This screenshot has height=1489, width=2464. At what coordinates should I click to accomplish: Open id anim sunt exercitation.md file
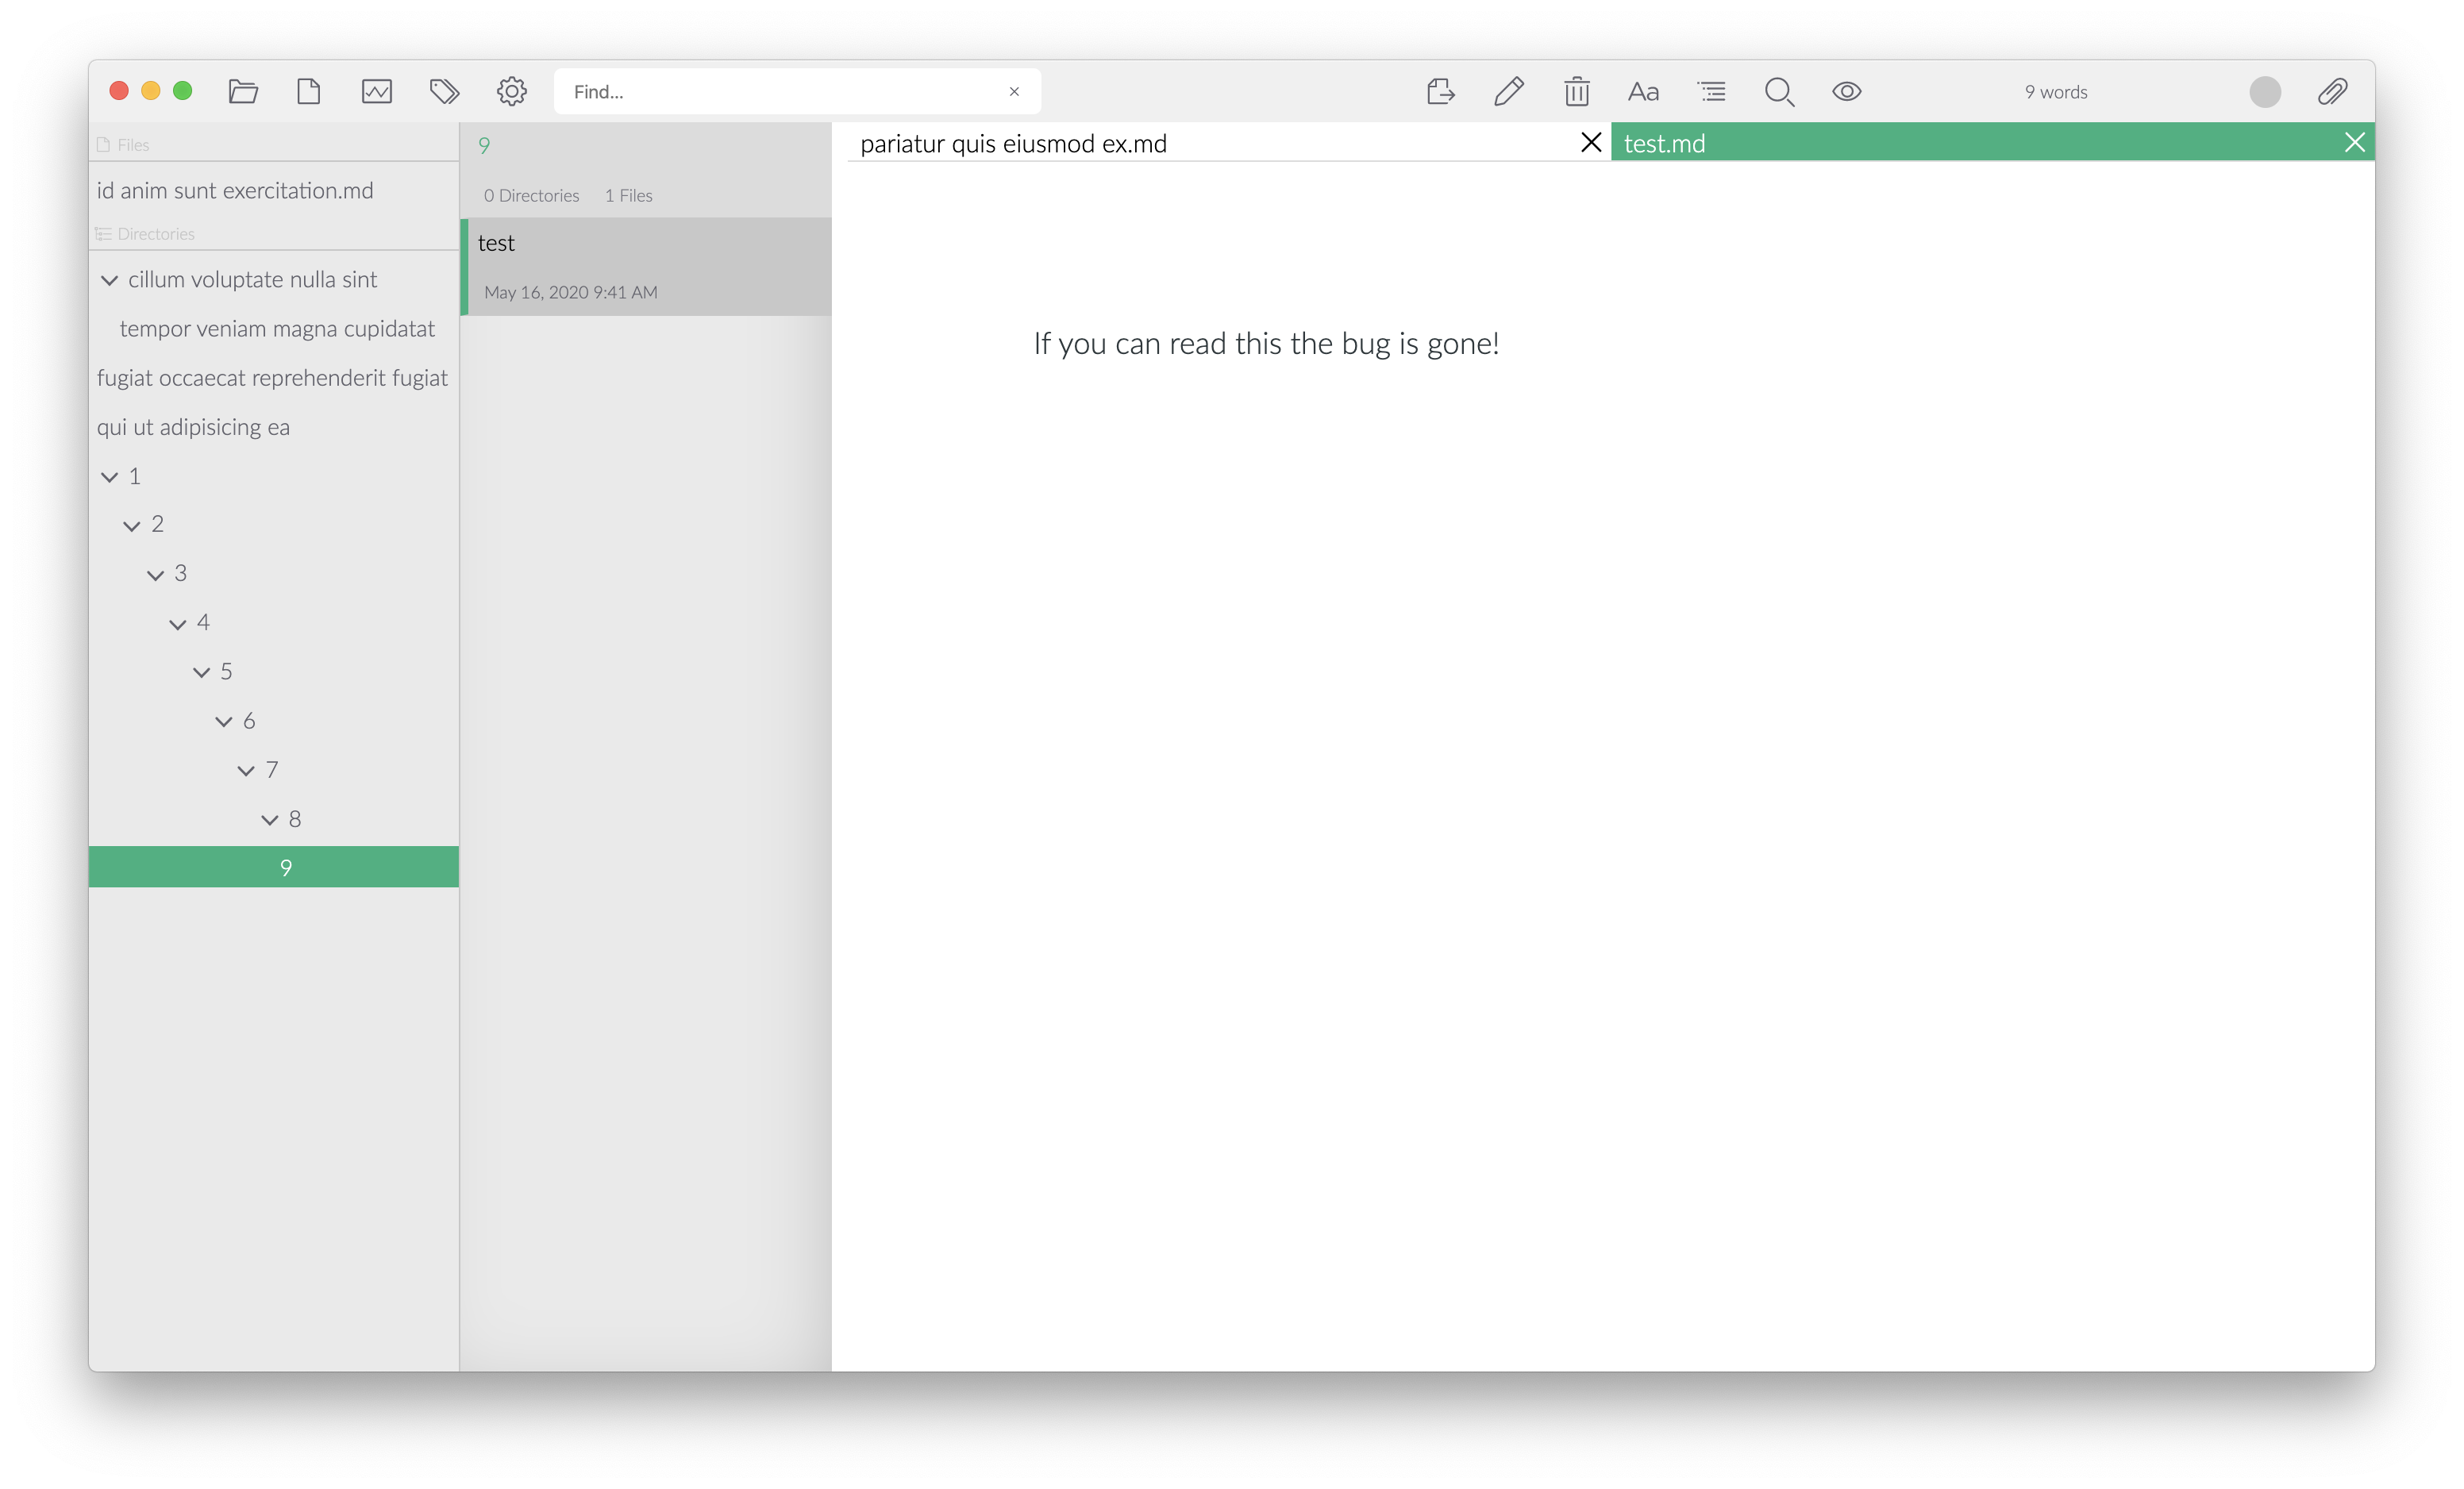pos(235,190)
